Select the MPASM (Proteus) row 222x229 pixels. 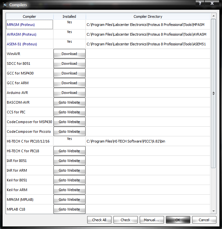click(x=29, y=25)
